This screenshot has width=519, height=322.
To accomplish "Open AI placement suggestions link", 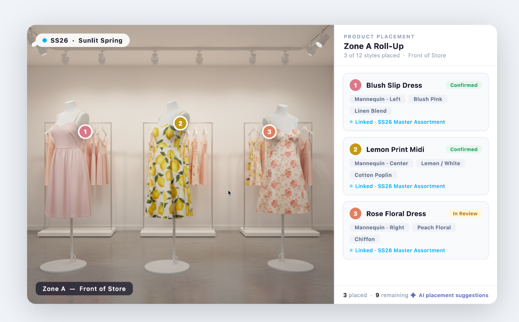I will point(453,295).
